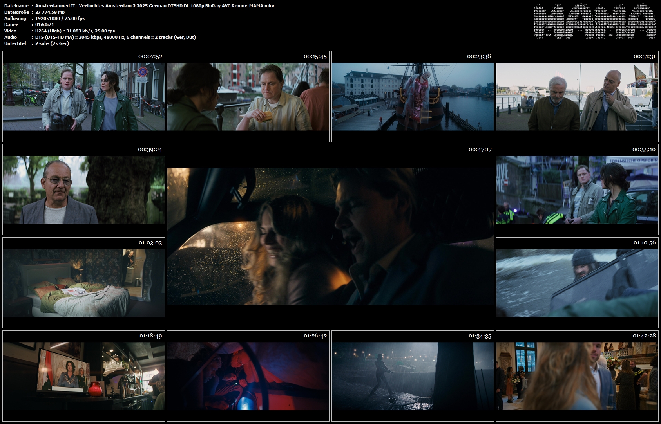661x424 pixels.
Task: Click the 00:47:17 timestamp label
Action: point(480,149)
